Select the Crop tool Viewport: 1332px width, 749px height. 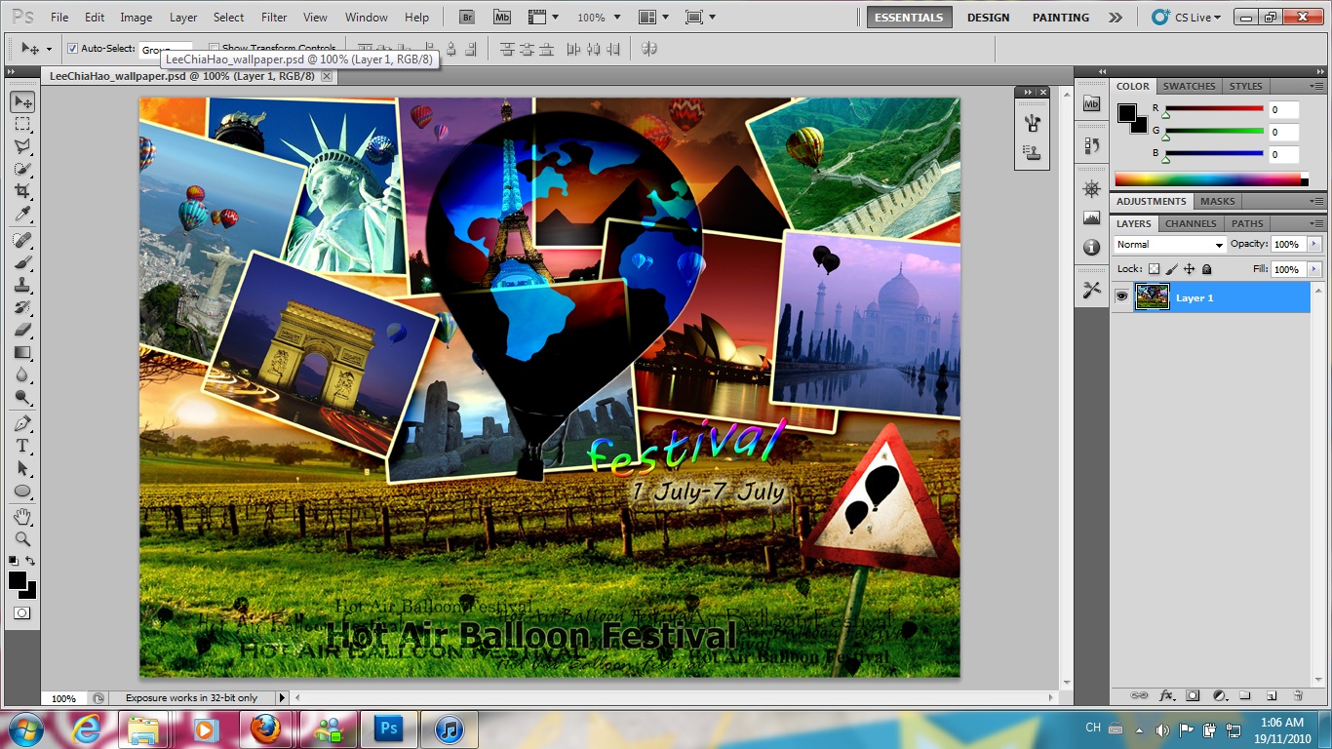coord(22,191)
